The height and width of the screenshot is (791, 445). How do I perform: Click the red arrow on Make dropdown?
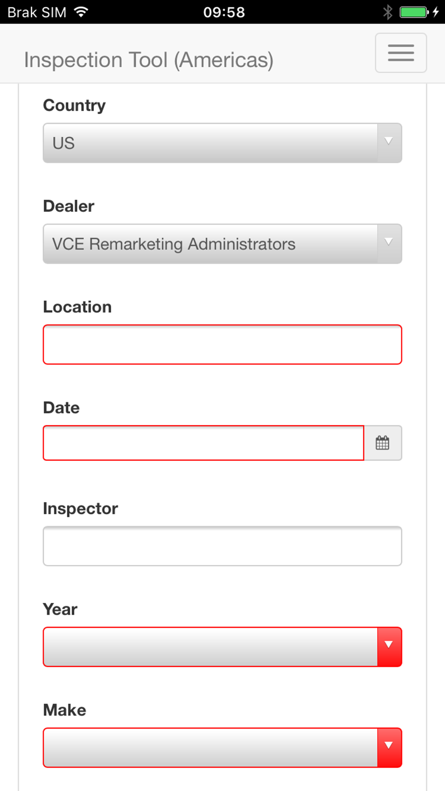click(389, 747)
